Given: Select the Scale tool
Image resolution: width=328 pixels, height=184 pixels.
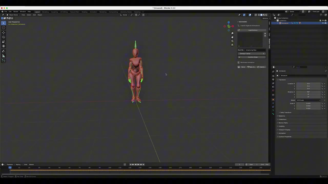Looking at the screenshot, I should [x=4, y=42].
